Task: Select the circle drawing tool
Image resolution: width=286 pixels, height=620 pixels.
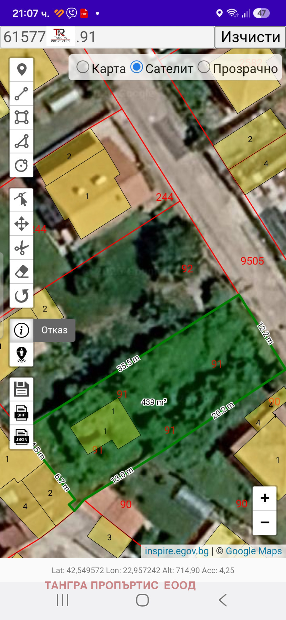Action: coord(21,165)
